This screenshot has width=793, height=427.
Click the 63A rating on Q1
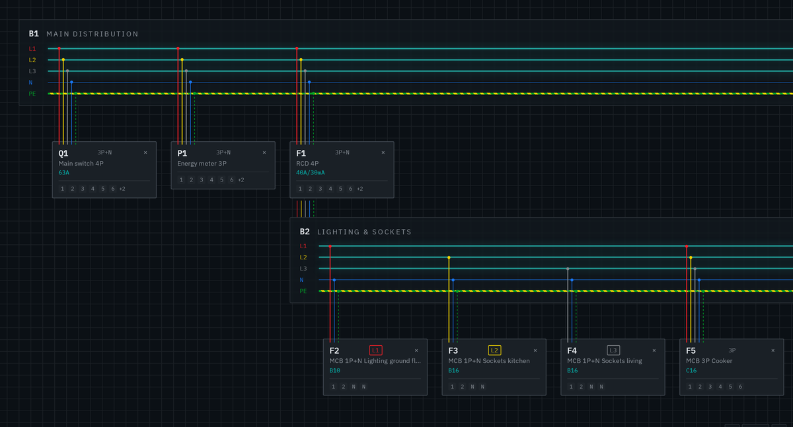(x=64, y=173)
